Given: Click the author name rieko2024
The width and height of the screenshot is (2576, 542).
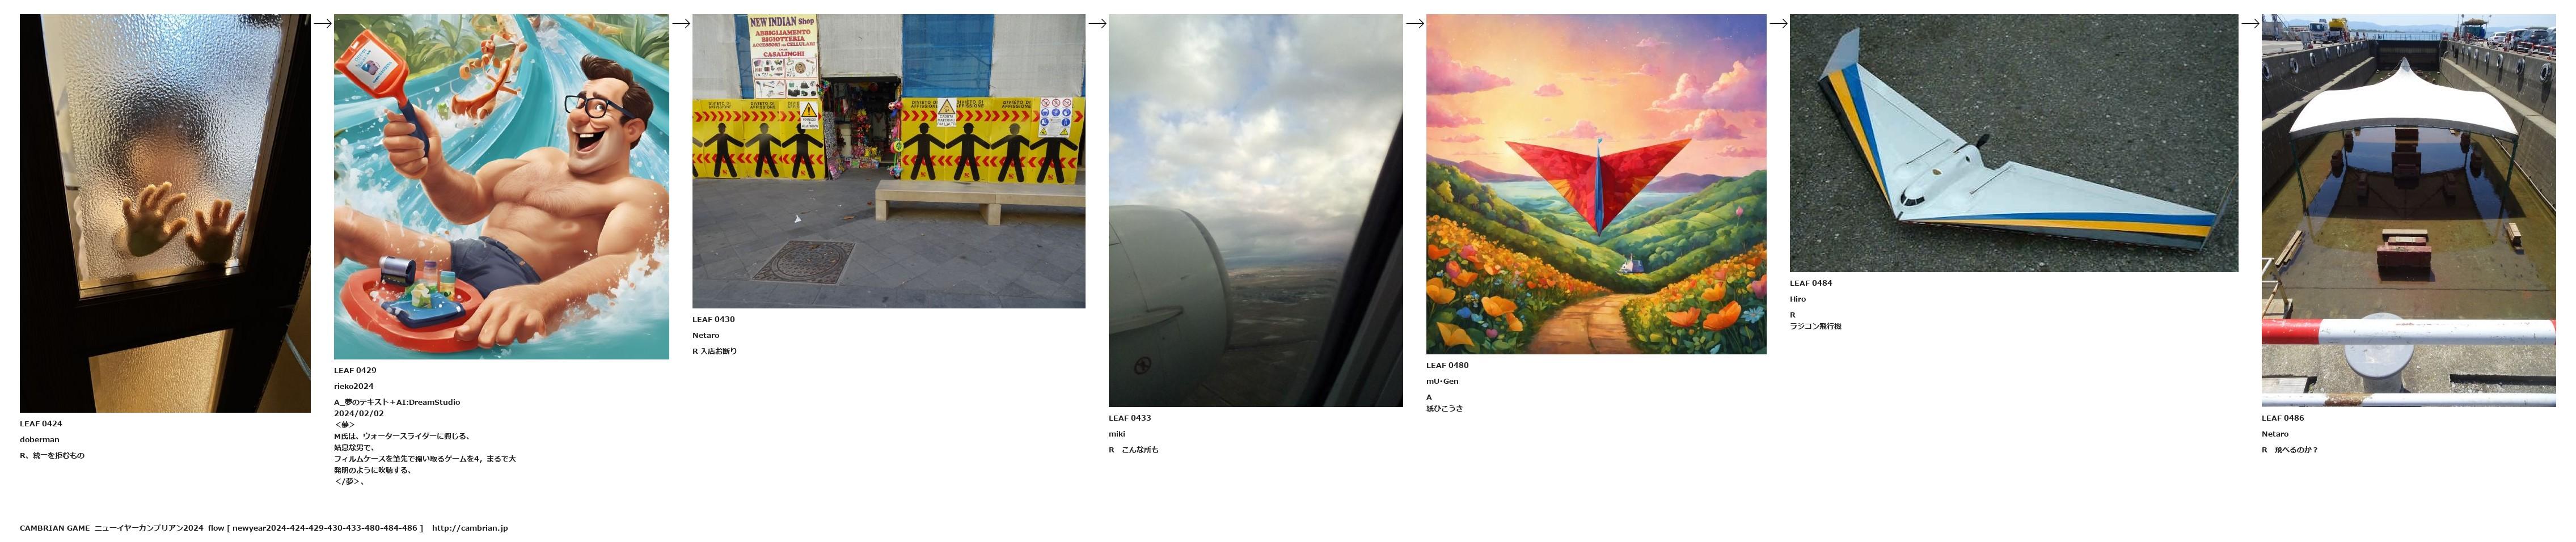Looking at the screenshot, I should [x=354, y=387].
